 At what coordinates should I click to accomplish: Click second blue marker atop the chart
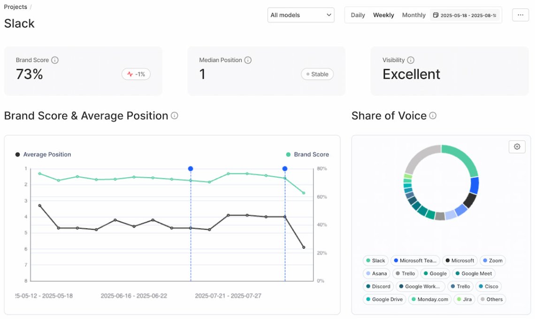click(284, 169)
